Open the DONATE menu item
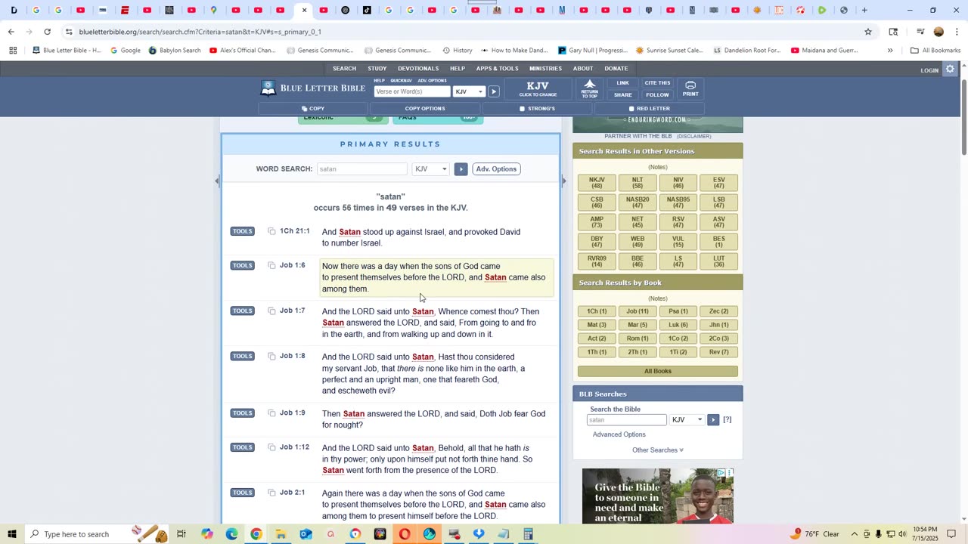Screen dimensions: 968x544 point(616,69)
